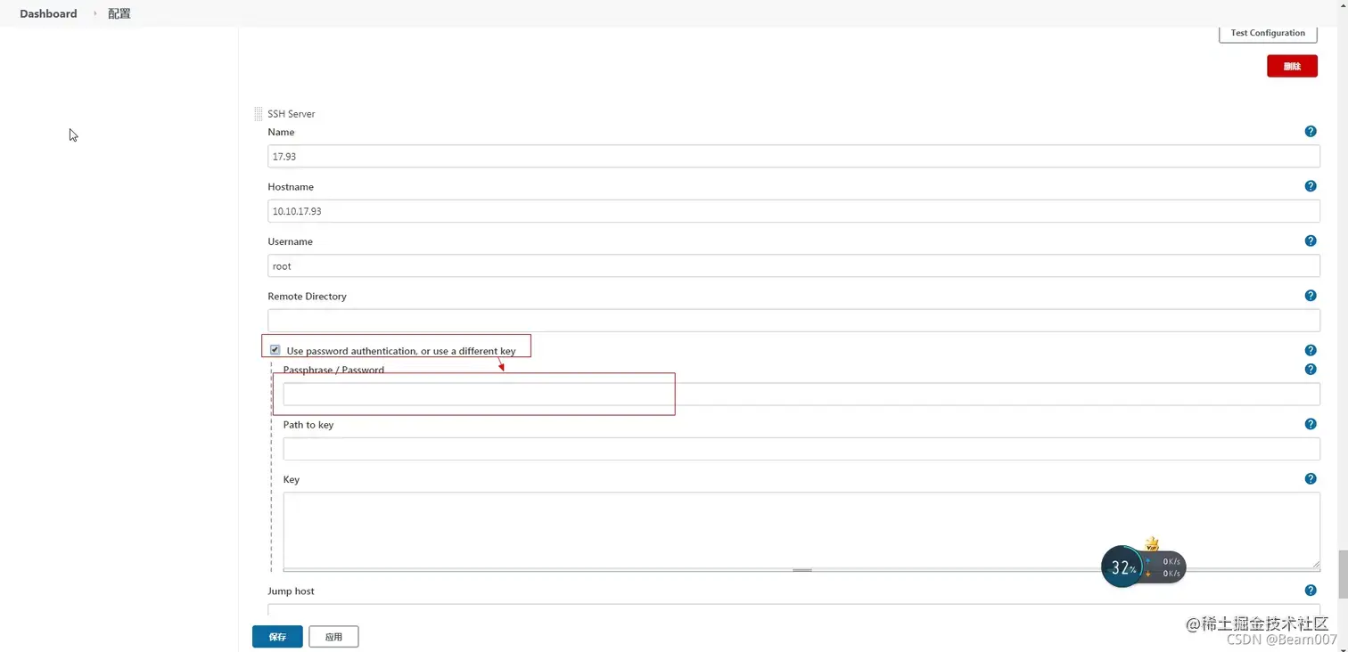This screenshot has width=1348, height=652.
Task: Click inside the Key text area
Action: click(x=801, y=530)
